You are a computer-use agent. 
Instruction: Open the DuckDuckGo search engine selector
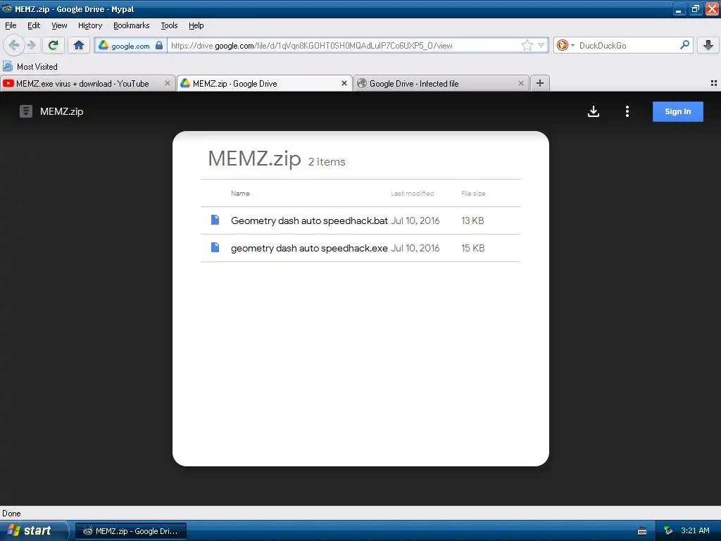click(x=565, y=45)
